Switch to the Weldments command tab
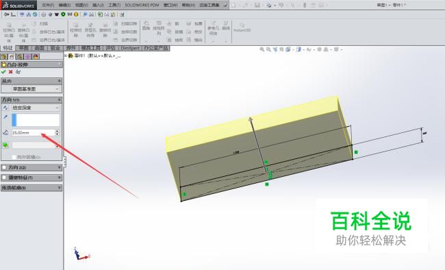The image size is (445, 270). [x=71, y=48]
